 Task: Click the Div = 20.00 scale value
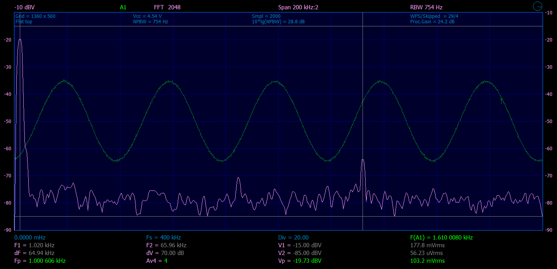[293, 238]
